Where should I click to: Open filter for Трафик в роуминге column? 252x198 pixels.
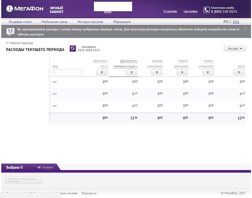pyautogui.click(x=208, y=72)
